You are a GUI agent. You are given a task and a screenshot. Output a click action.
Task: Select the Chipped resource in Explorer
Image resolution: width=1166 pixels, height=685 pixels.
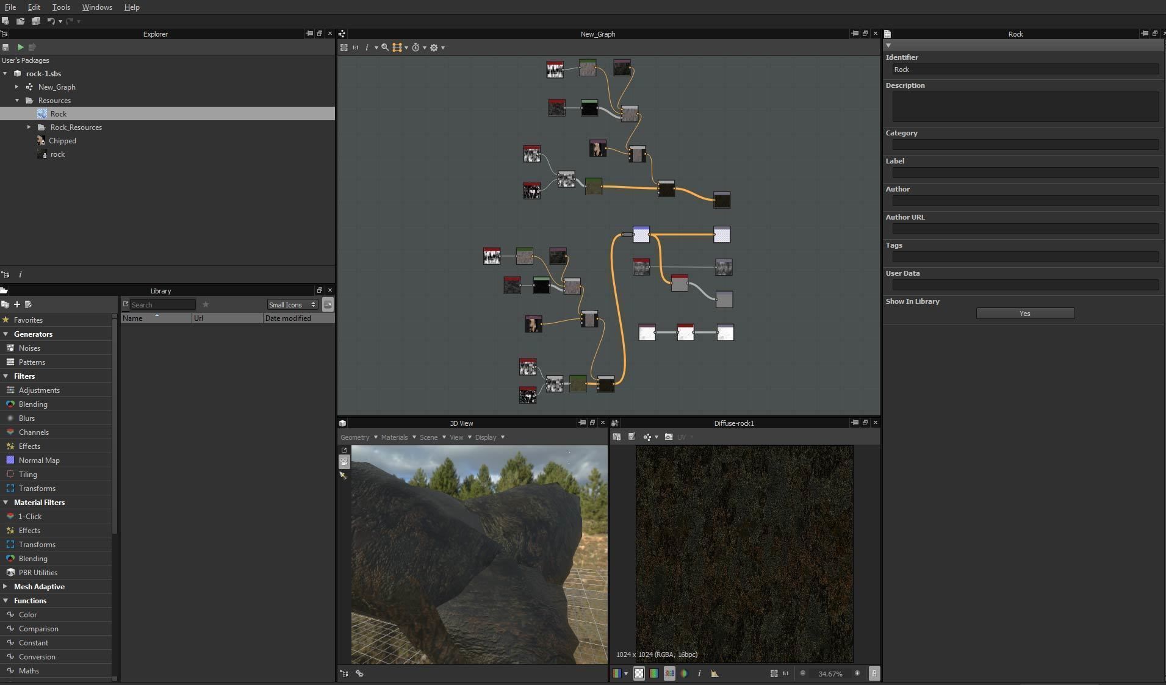click(x=62, y=141)
